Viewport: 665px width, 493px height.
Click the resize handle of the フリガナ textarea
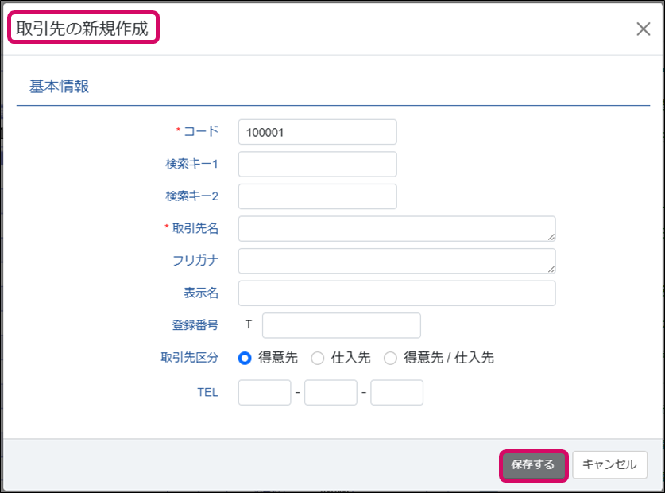(551, 269)
